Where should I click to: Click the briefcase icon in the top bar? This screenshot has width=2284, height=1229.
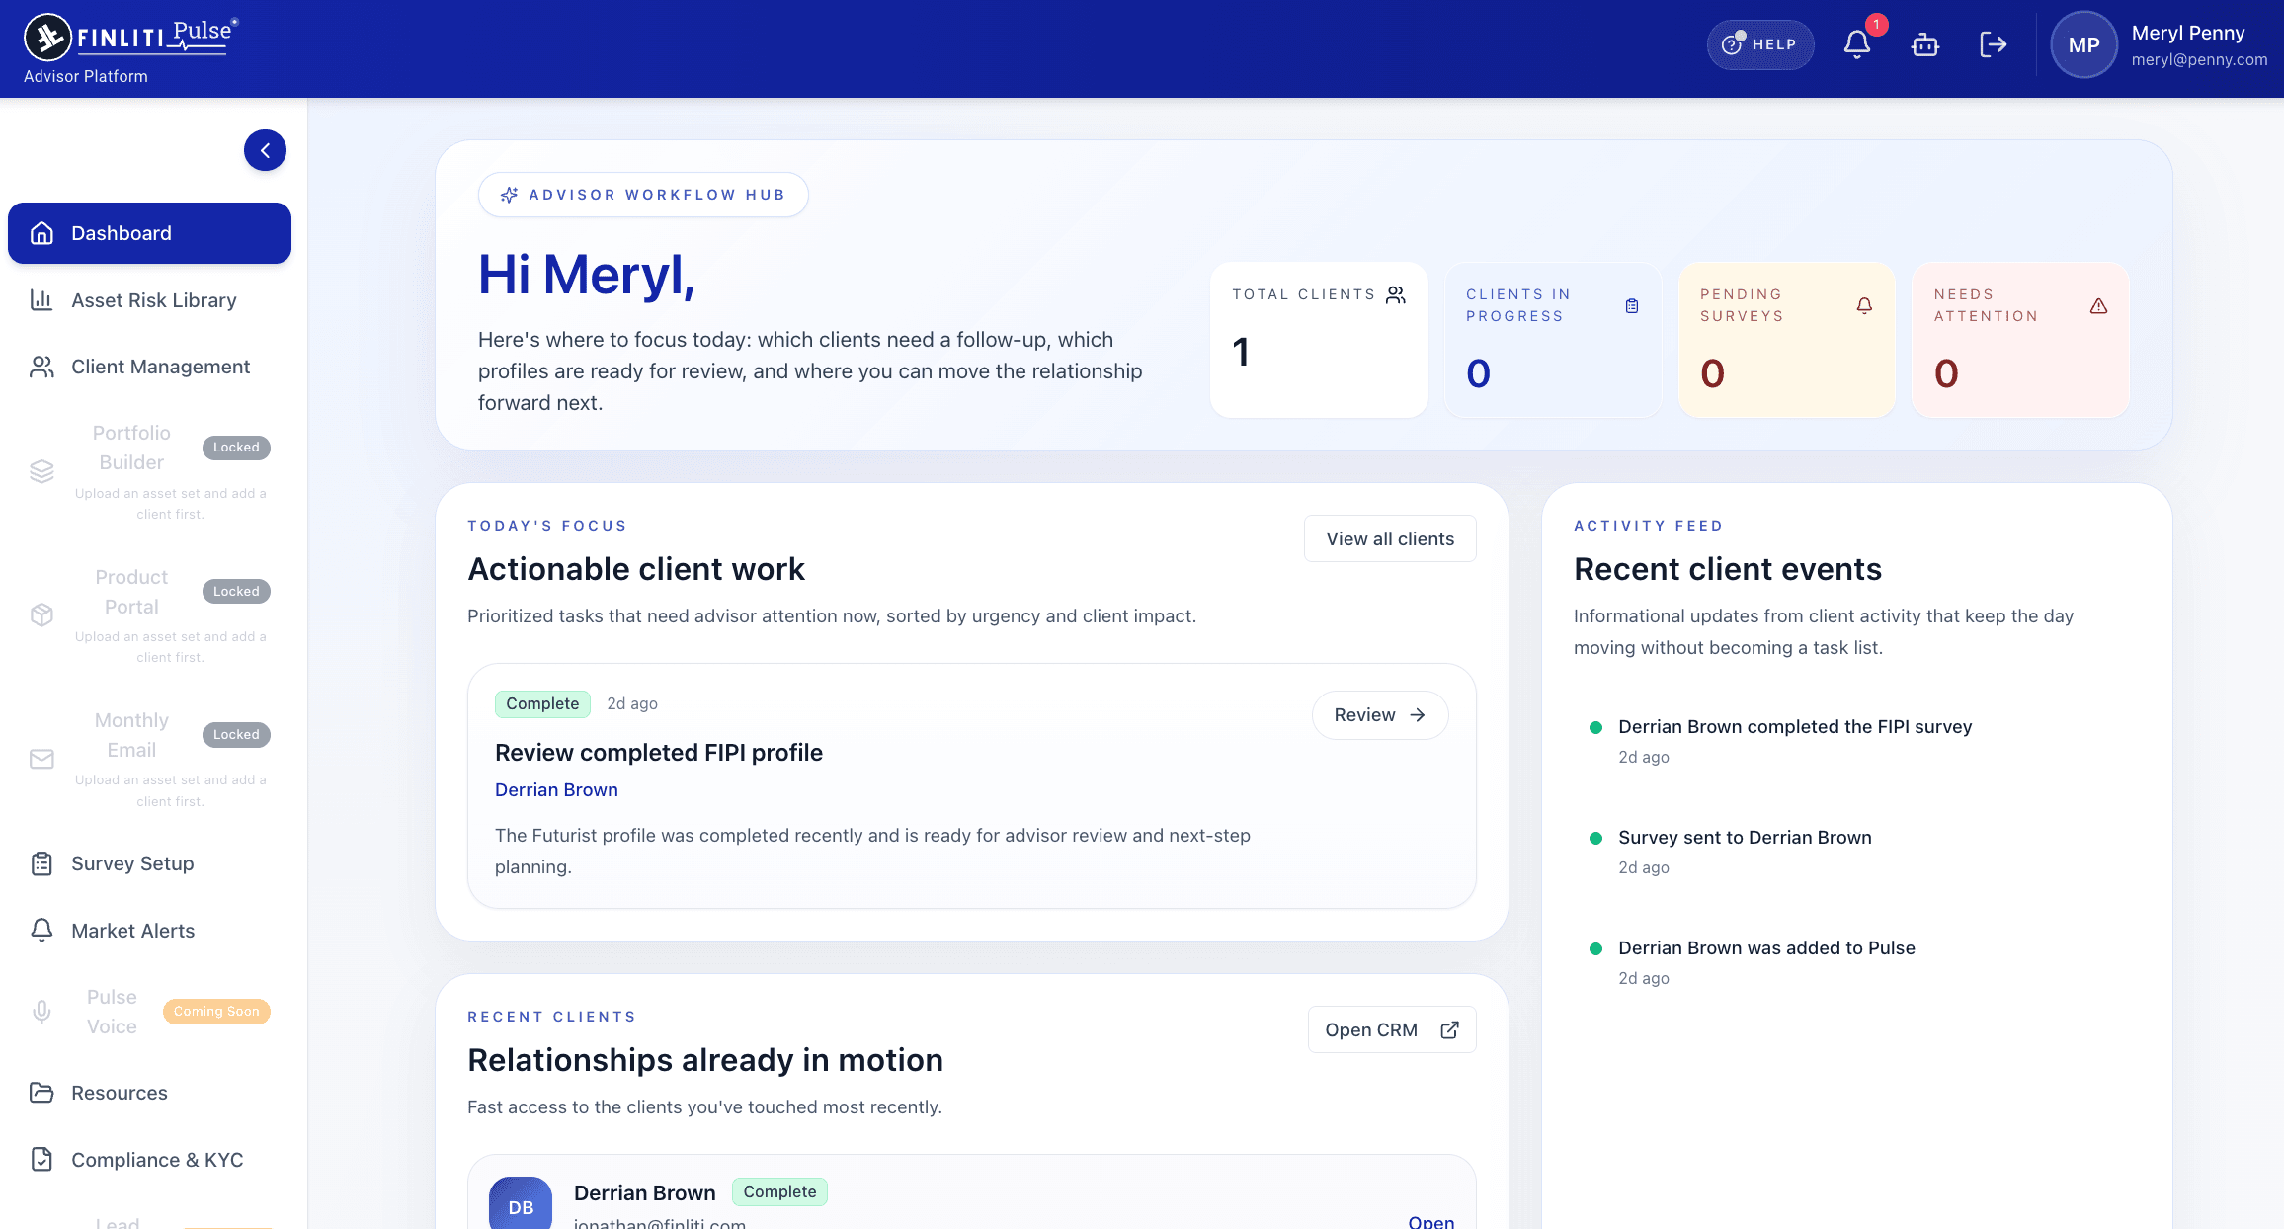(1925, 44)
